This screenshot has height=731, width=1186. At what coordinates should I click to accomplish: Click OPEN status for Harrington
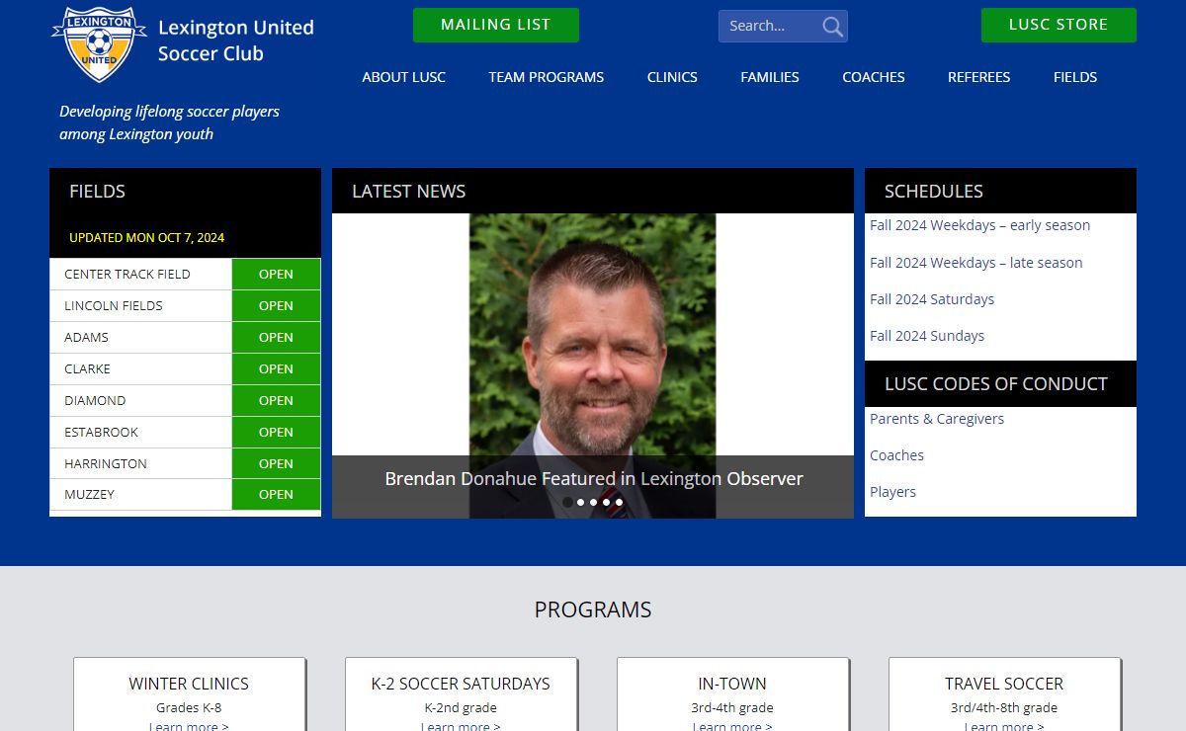click(x=276, y=463)
